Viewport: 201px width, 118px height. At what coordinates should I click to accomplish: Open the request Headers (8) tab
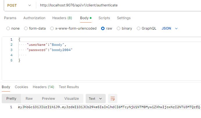point(62,18)
